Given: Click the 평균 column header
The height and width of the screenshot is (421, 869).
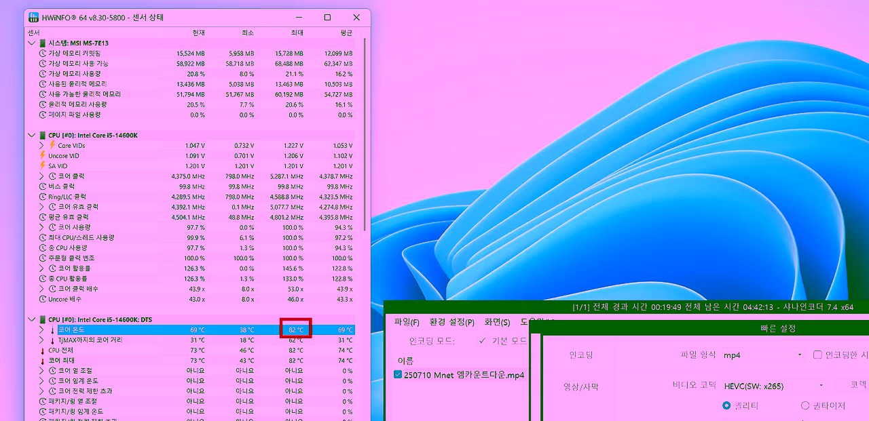Looking at the screenshot, I should coord(346,33).
